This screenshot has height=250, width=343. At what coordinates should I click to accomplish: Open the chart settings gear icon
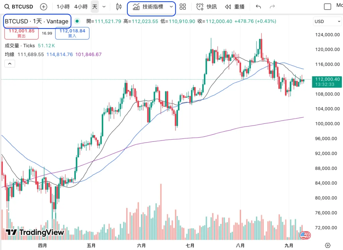(x=328, y=245)
